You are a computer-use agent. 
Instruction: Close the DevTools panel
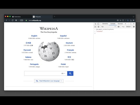pyautogui.click(x=134, y=24)
